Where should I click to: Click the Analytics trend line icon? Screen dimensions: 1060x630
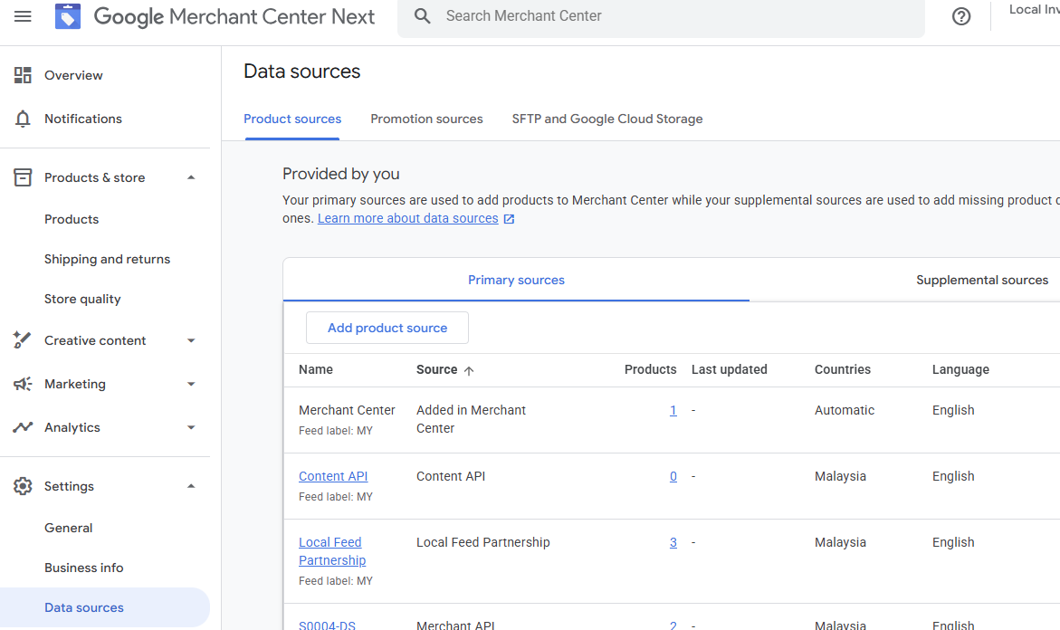click(23, 427)
